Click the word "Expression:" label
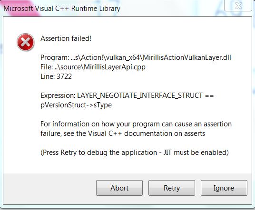The height and width of the screenshot is (210, 255). (58, 95)
